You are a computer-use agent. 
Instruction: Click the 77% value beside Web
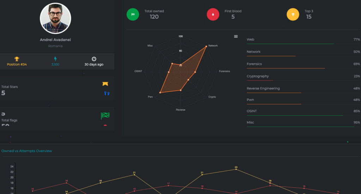coord(357,40)
